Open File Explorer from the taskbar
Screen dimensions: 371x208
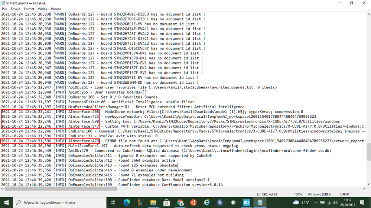click(153, 202)
